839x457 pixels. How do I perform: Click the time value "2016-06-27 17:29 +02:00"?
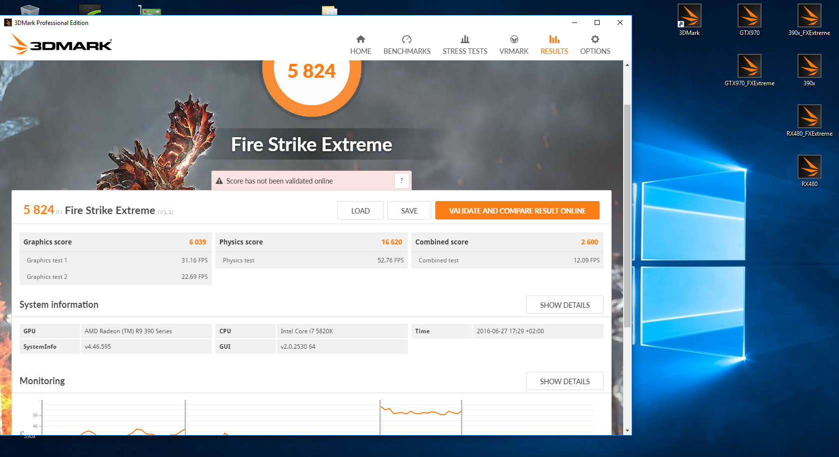pos(510,331)
